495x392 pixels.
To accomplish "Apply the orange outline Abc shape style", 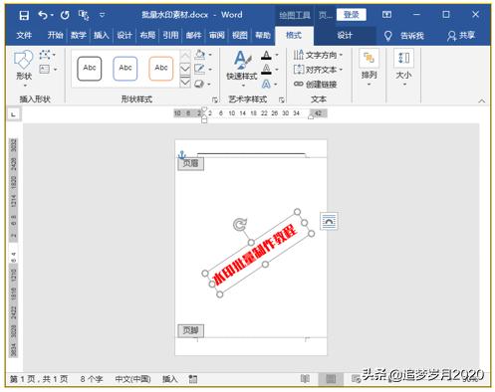I will click(x=161, y=69).
